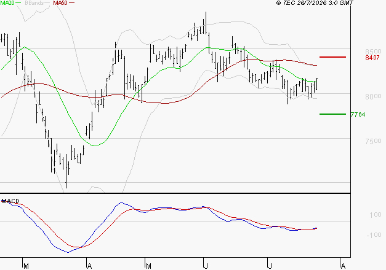Viewport: 386px width, 270px height.
Task: Click the green 7764 price label
Action: point(358,115)
